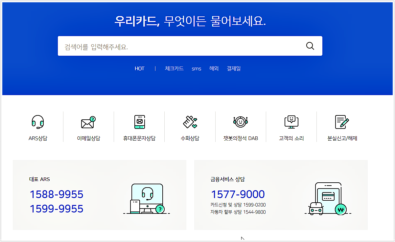Click the 고객의 소리 text label

[x=291, y=138]
